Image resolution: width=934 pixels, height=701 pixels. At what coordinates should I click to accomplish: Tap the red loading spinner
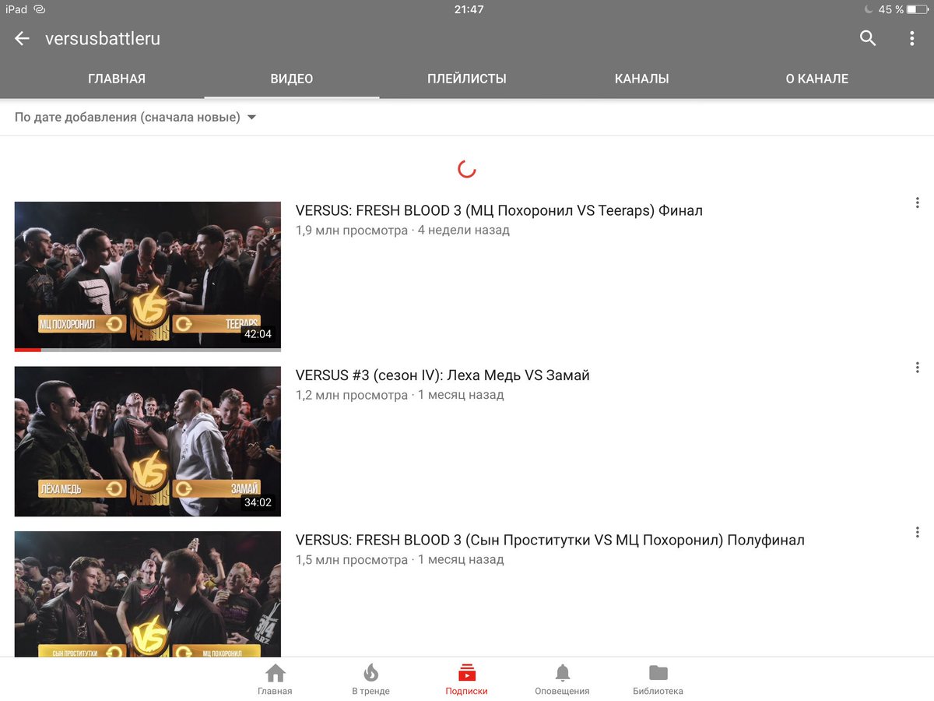coord(467,168)
